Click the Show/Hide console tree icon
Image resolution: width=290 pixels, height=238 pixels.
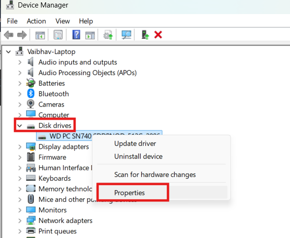(x=40, y=35)
